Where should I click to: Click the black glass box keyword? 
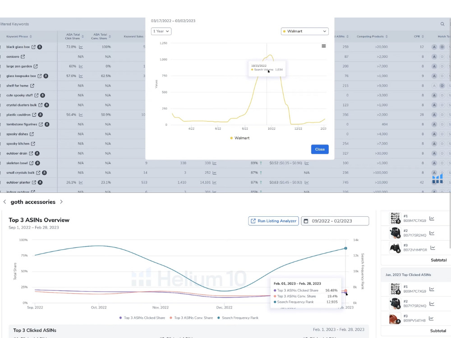click(18, 47)
